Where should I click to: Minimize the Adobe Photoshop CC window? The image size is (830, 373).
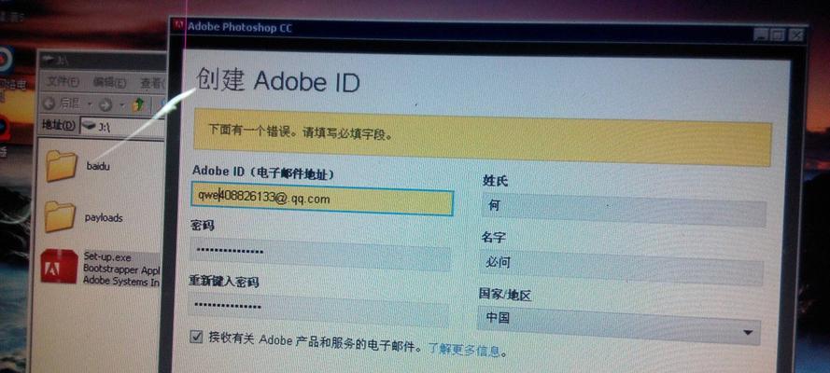click(x=761, y=35)
